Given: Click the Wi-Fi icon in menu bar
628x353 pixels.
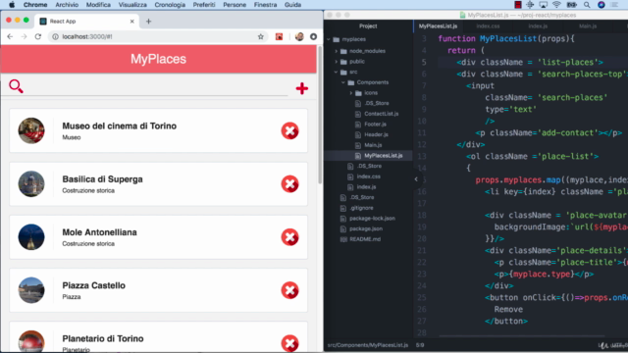Looking at the screenshot, I should pos(556,5).
